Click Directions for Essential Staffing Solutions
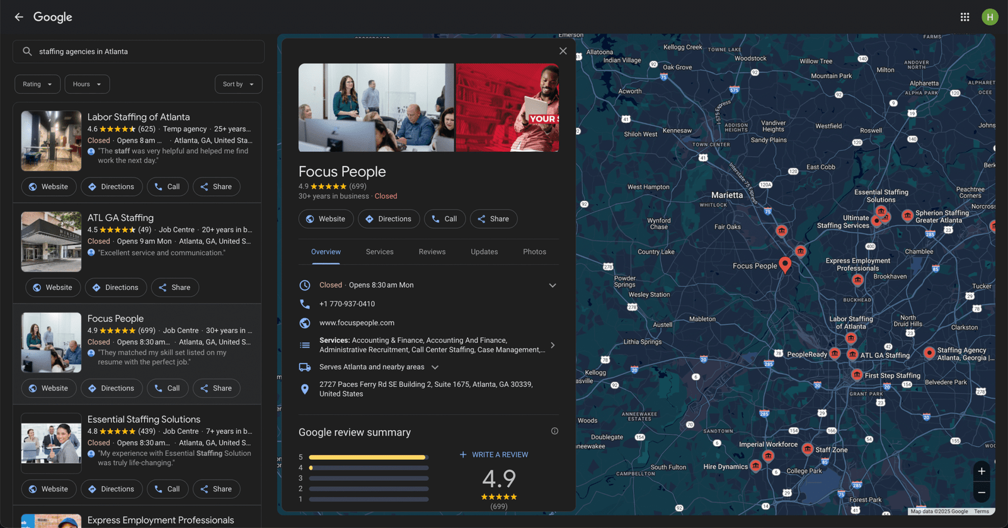 [x=112, y=489]
